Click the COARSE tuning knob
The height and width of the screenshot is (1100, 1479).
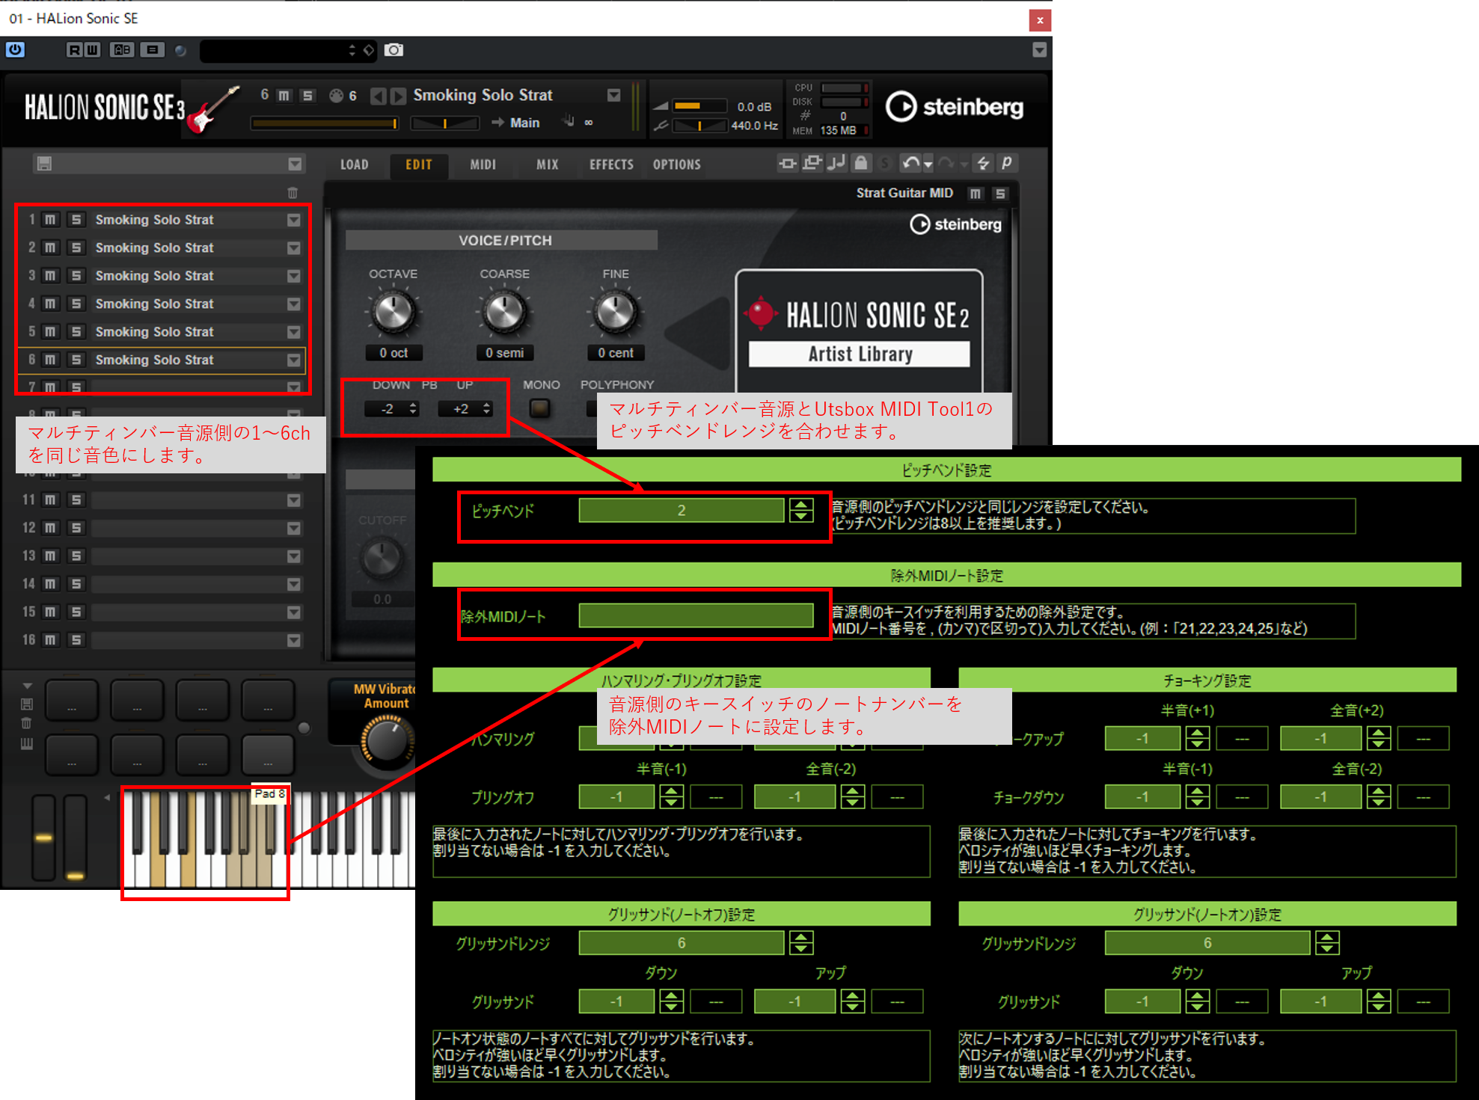click(504, 312)
